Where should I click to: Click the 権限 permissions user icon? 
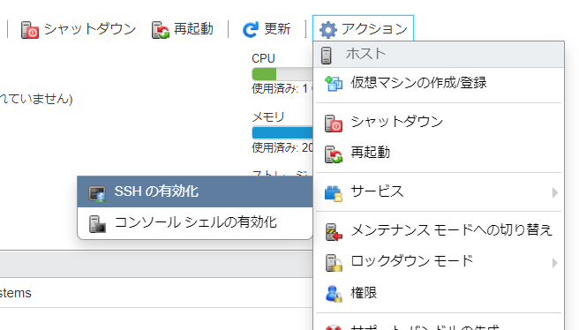334,294
